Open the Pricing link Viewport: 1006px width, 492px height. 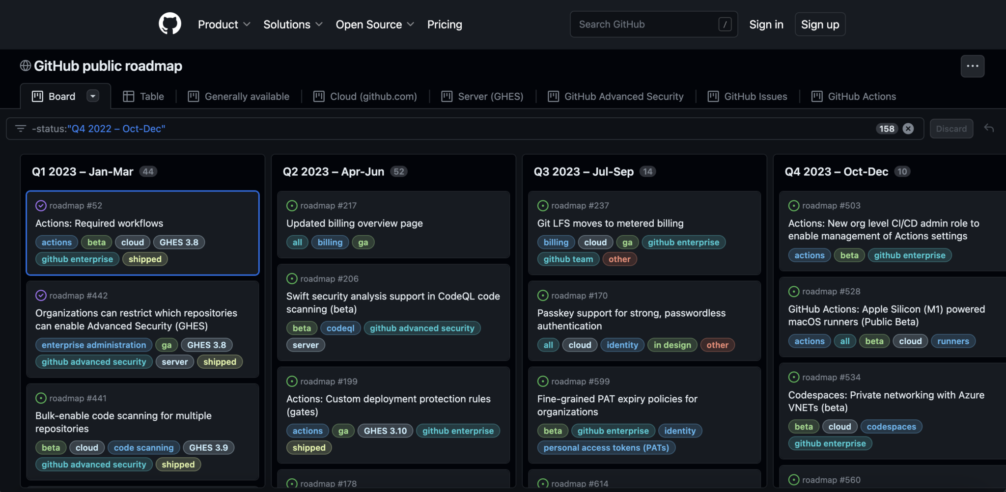pyautogui.click(x=445, y=25)
